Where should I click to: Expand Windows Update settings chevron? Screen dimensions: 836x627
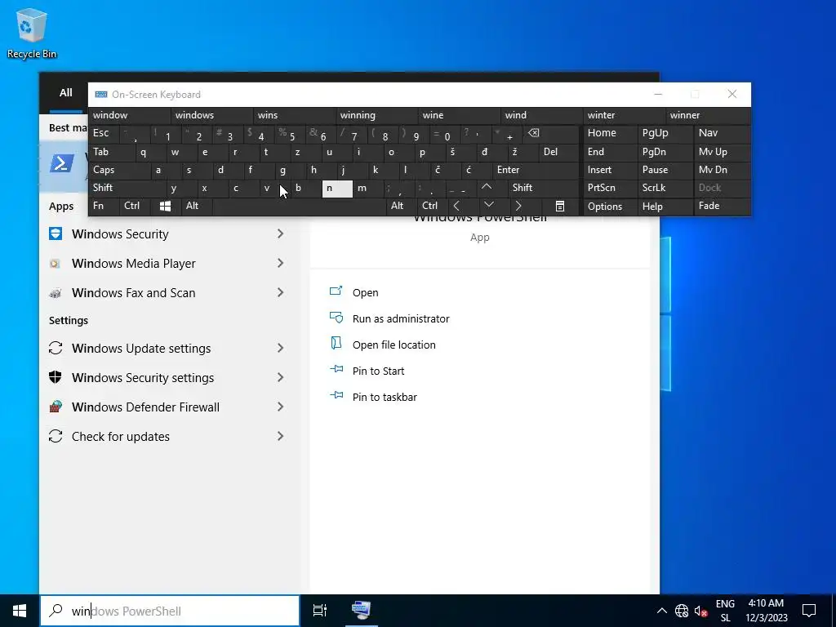coord(281,348)
